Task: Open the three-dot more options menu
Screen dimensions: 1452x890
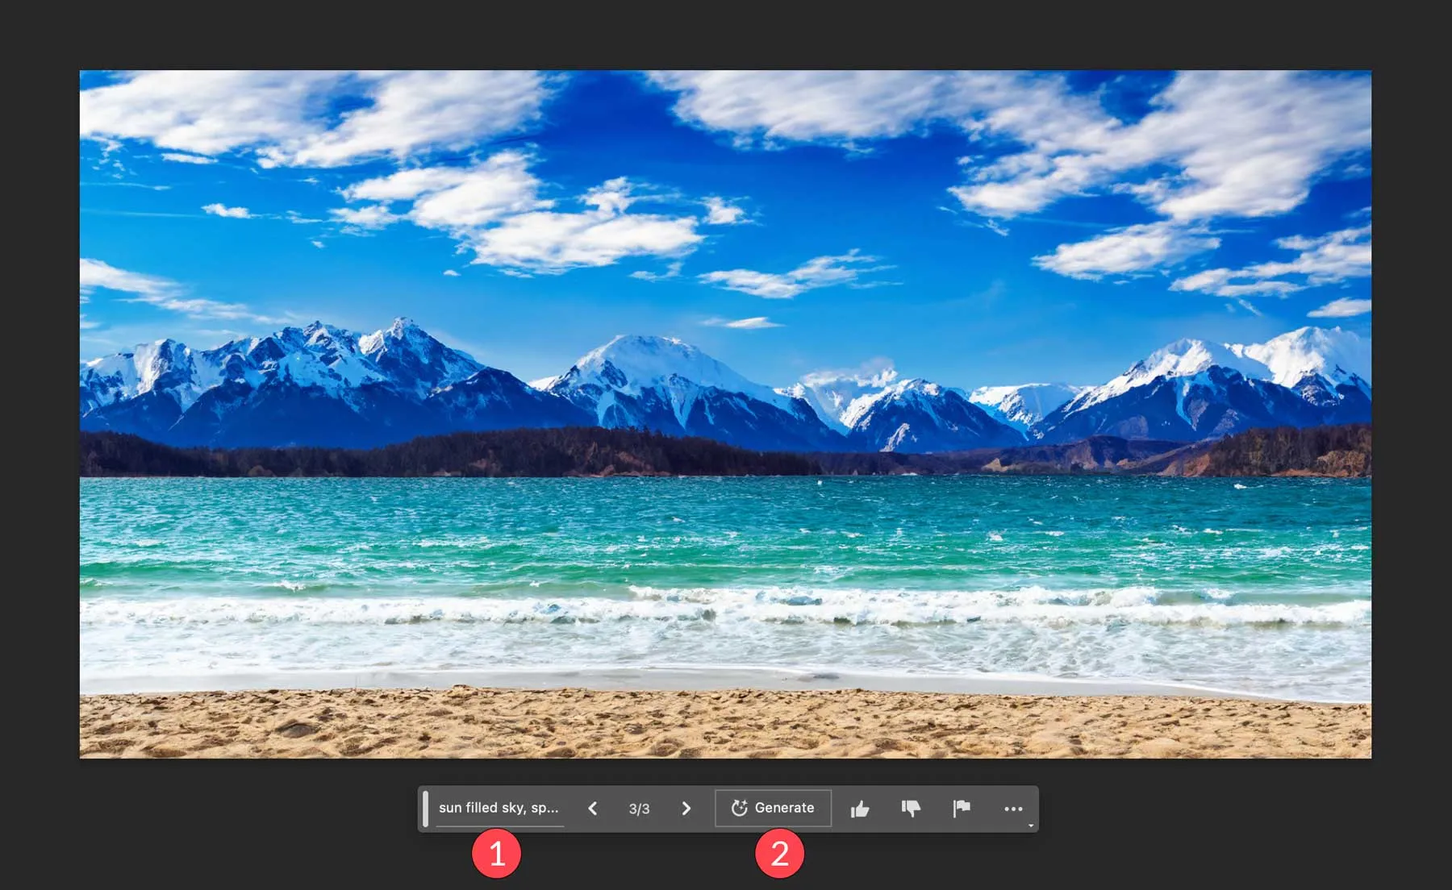Action: pyautogui.click(x=1013, y=809)
